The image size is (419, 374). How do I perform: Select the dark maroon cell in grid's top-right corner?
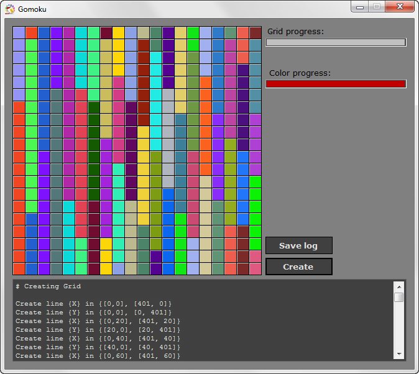[x=256, y=33]
